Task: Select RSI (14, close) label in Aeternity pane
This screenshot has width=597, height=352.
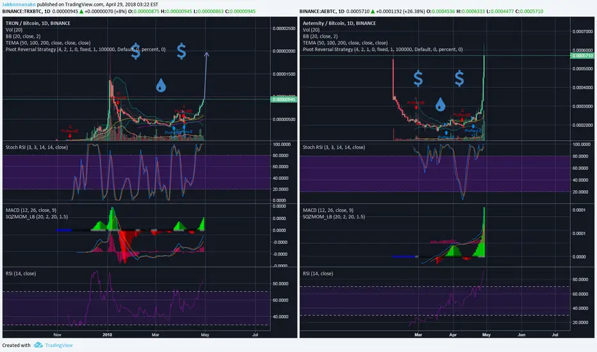Action: click(318, 273)
